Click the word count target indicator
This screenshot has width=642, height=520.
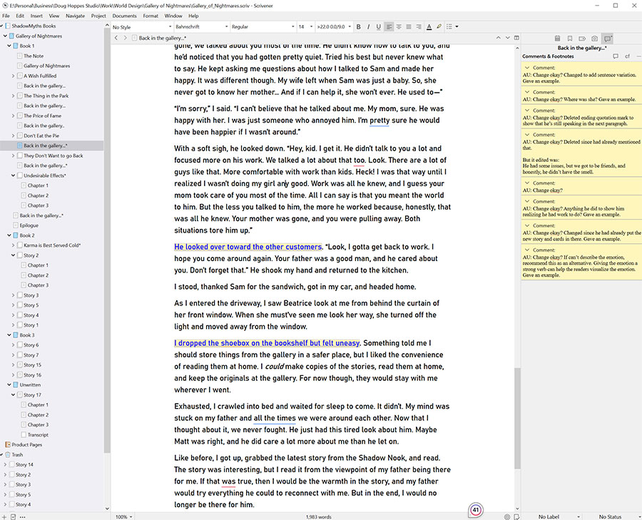tap(474, 509)
